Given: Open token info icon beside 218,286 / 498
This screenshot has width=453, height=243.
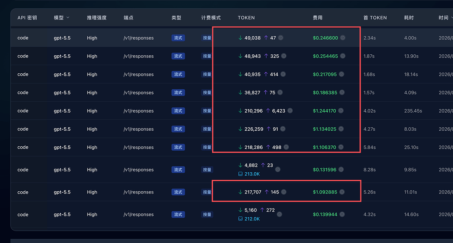Looking at the screenshot, I should [286, 147].
